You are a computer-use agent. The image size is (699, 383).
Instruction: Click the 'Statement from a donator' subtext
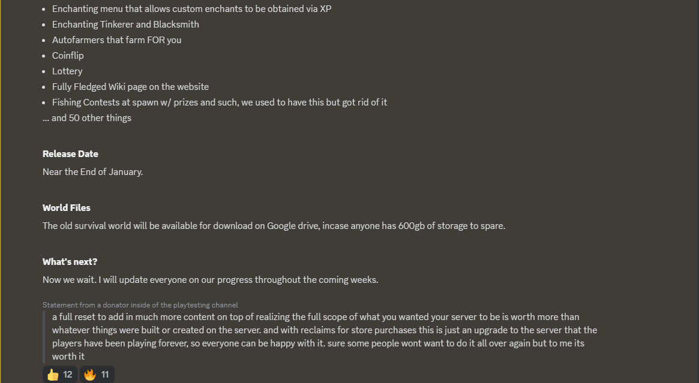pos(140,305)
